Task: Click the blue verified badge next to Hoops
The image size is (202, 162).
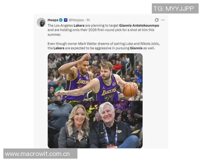Action: click(x=61, y=20)
